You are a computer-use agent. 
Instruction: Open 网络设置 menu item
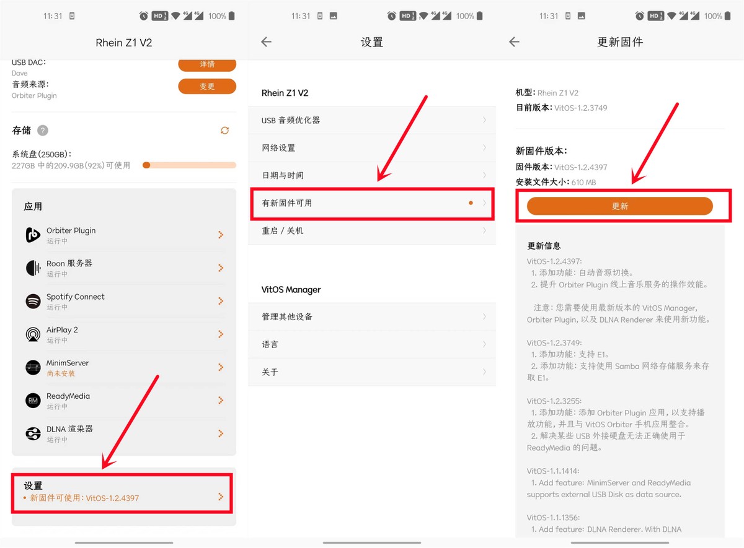tap(372, 148)
